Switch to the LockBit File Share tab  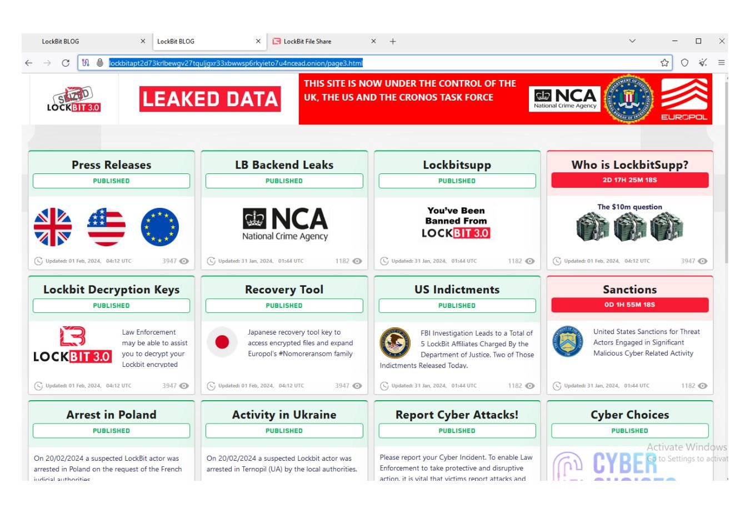324,41
